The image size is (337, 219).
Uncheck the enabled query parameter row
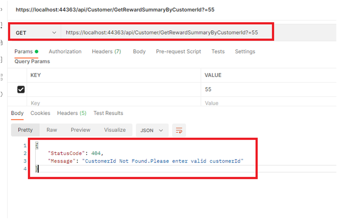click(20, 89)
